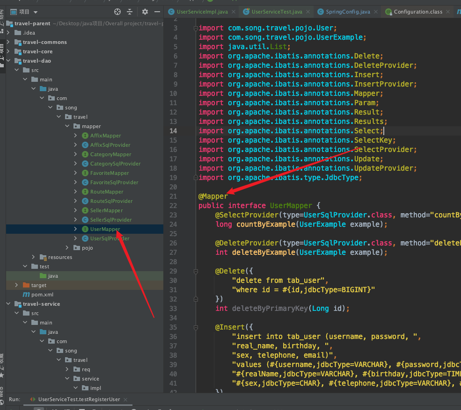Select the resources folder in Project tree
This screenshot has height=410, width=461.
(60, 257)
